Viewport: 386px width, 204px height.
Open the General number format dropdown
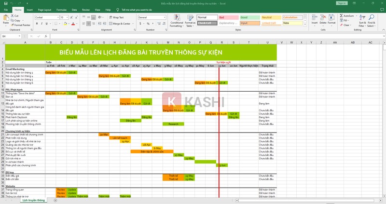(165, 17)
